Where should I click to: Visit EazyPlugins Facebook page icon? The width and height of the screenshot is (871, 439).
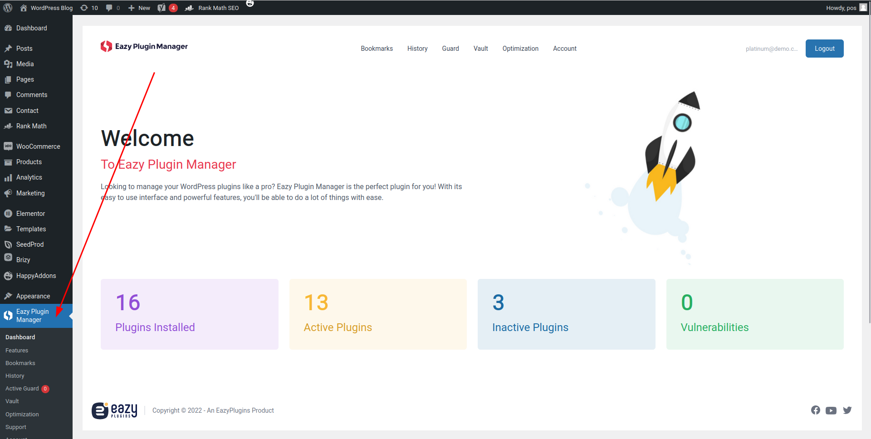[x=815, y=410]
